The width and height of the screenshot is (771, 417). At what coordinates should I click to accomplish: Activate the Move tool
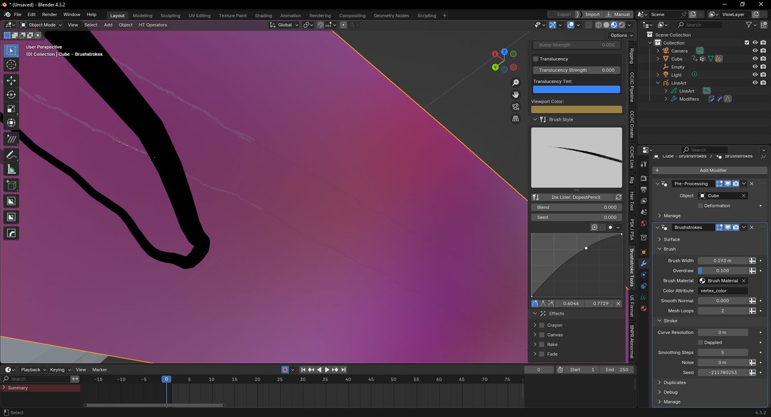[x=11, y=80]
